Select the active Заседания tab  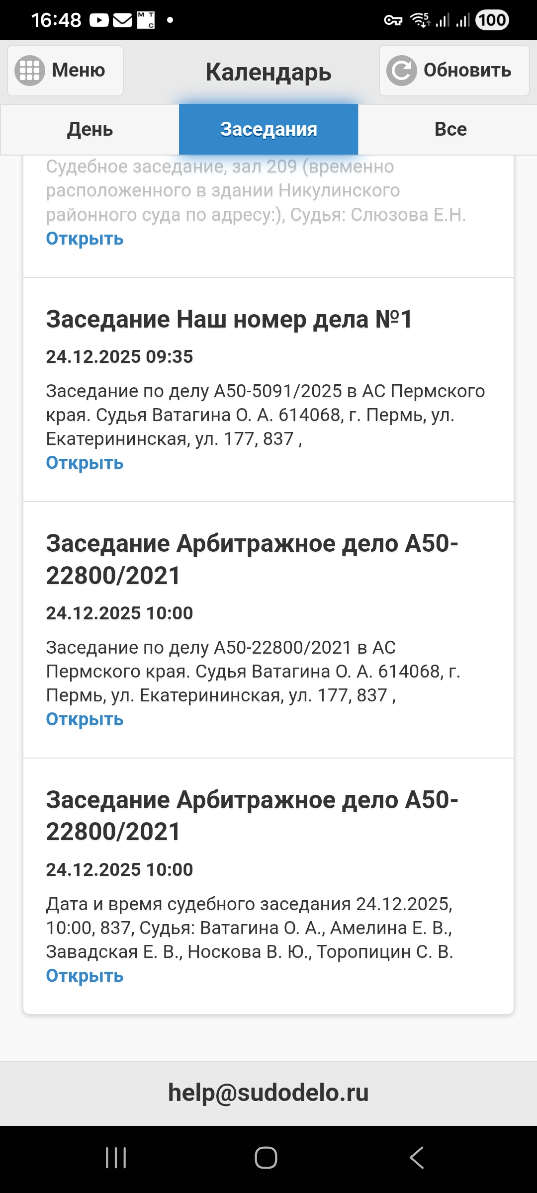268,129
